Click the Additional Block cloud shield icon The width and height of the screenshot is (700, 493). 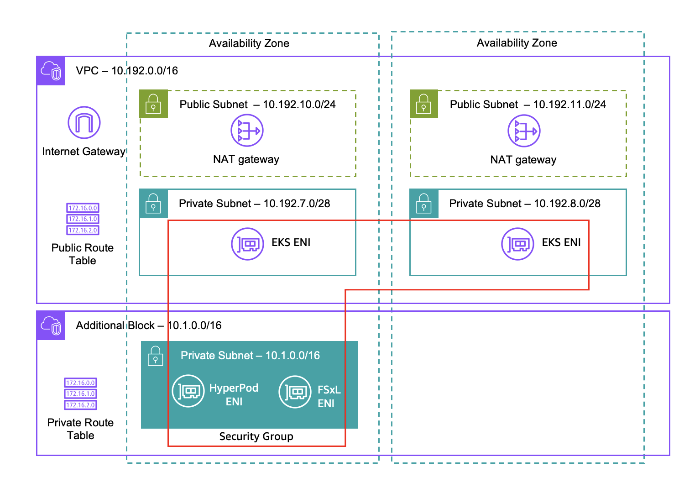point(51,326)
